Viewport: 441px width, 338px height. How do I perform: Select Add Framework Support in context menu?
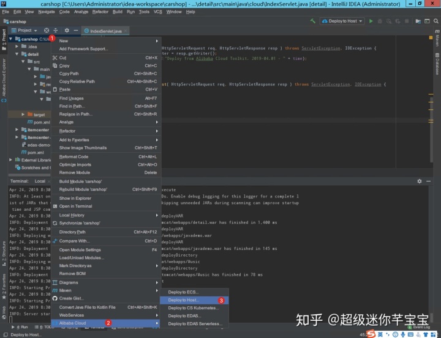pos(106,48)
